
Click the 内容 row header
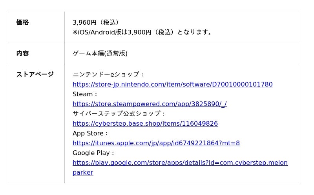click(22, 53)
